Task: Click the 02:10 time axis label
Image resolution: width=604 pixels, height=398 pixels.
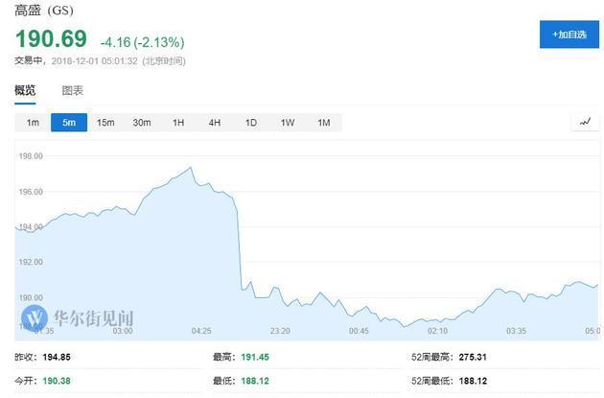Action: [x=437, y=331]
